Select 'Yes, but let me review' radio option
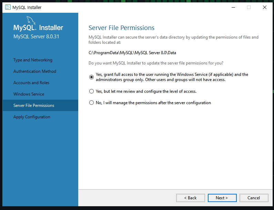This screenshot has width=274, height=210. 91,91
